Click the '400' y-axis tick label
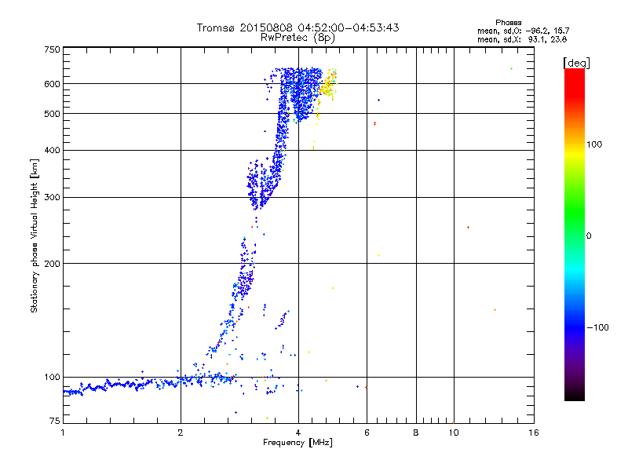The height and width of the screenshot is (471, 628). click(x=52, y=150)
